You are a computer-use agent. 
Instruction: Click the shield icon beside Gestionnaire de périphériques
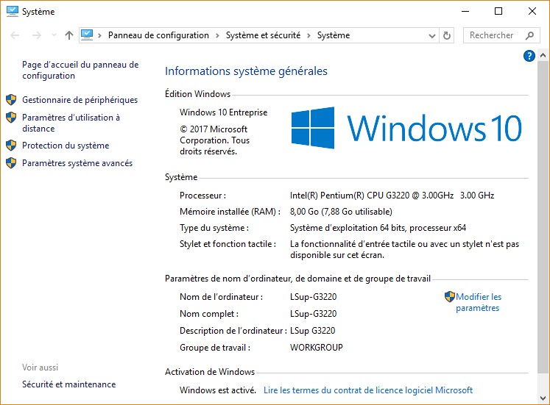11,100
